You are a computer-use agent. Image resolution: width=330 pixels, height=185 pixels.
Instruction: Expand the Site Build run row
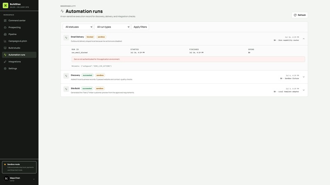[304, 90]
